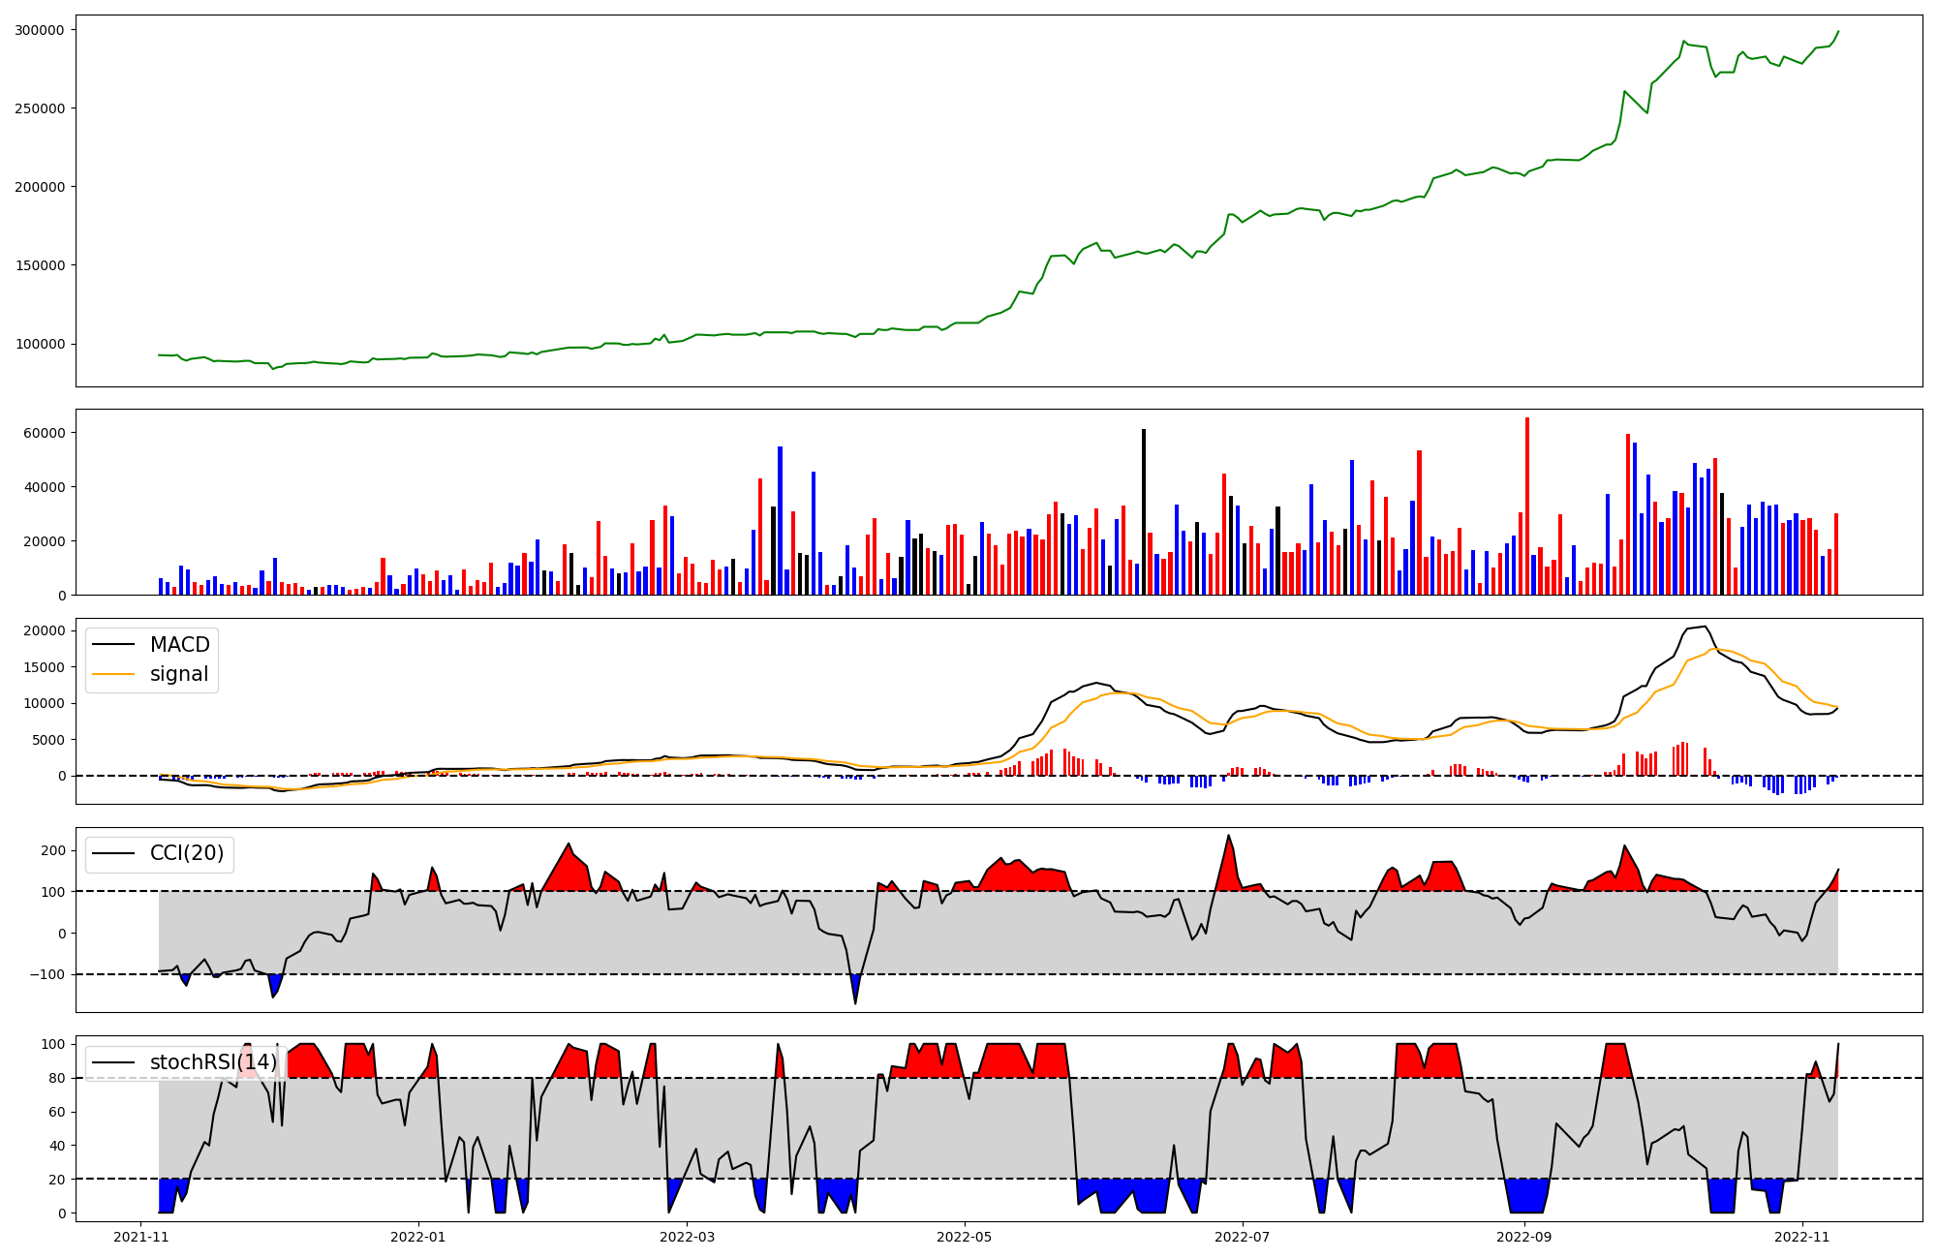Click the 2022-03 x-axis date label
This screenshot has height=1259, width=1937.
click(x=688, y=1237)
